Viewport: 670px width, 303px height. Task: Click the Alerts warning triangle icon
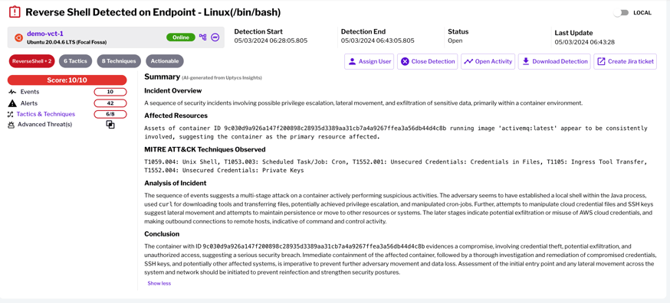tap(11, 103)
